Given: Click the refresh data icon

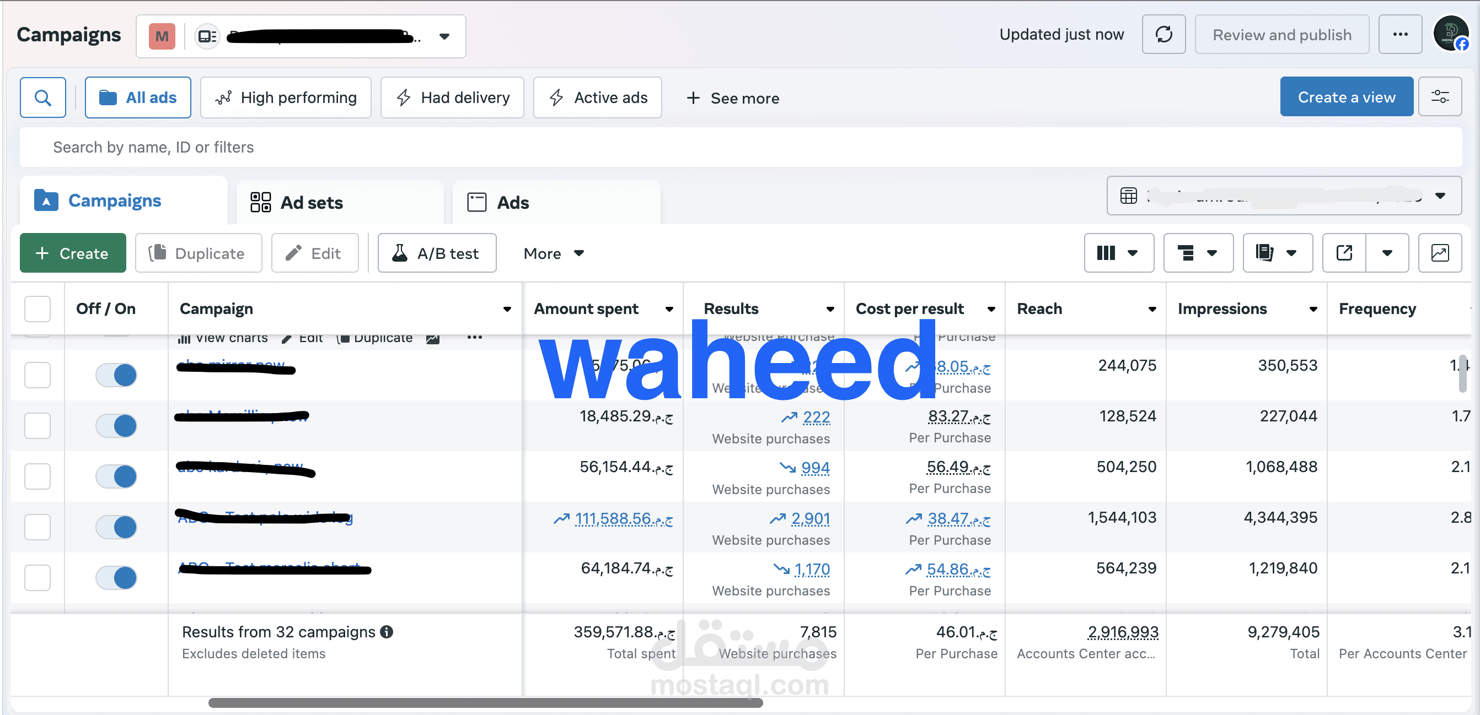Looking at the screenshot, I should click(x=1163, y=35).
